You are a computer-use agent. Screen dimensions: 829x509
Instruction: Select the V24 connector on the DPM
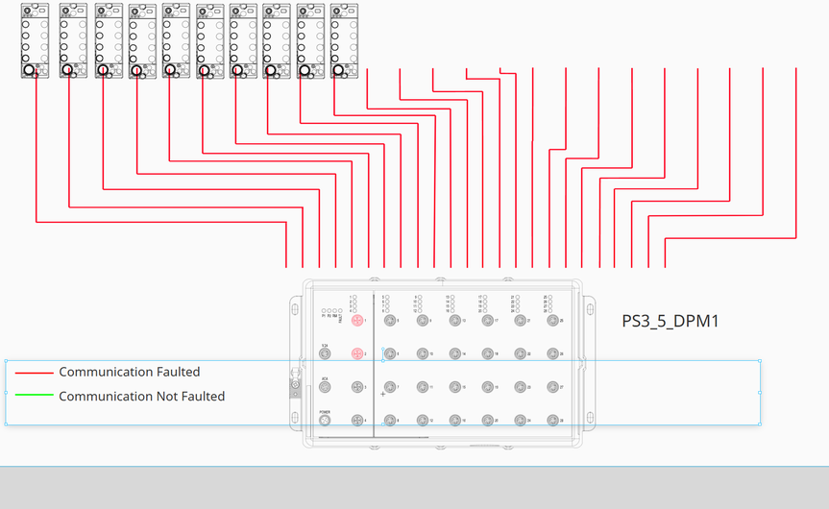pyautogui.click(x=325, y=354)
